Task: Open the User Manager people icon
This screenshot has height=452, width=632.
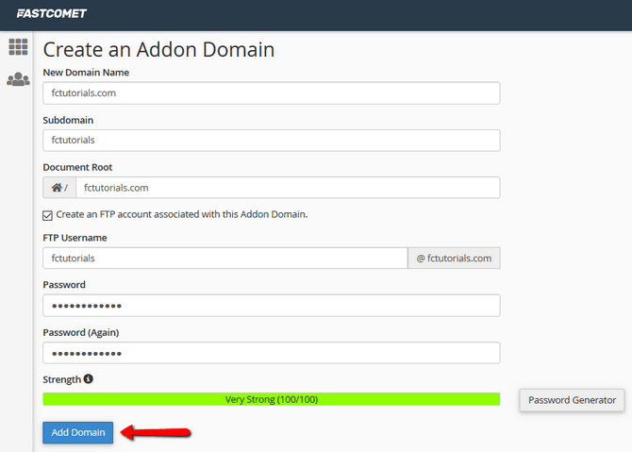Action: (x=18, y=79)
